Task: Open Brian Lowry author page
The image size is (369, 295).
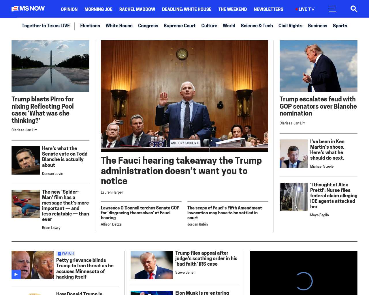Action: 51,228
